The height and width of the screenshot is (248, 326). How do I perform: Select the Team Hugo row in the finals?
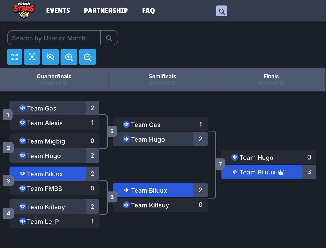coord(268,157)
